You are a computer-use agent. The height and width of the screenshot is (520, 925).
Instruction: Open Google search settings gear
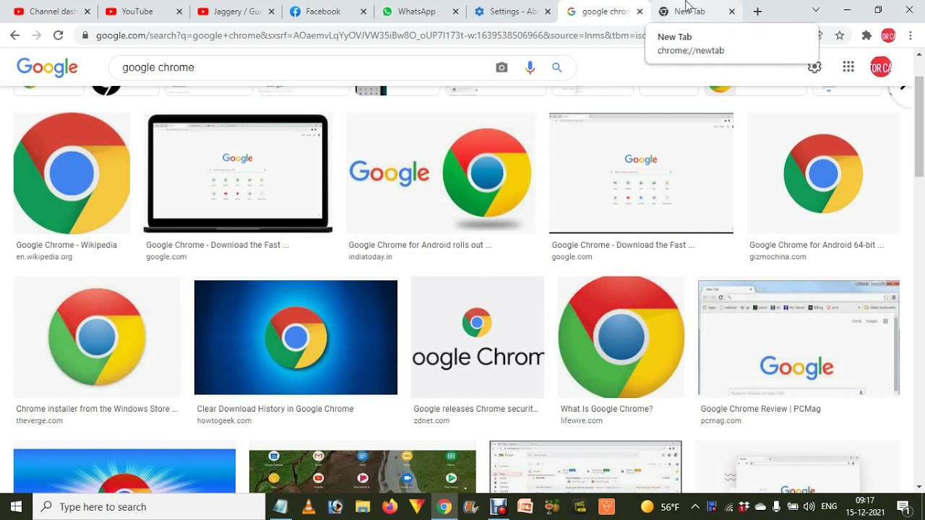pos(815,67)
